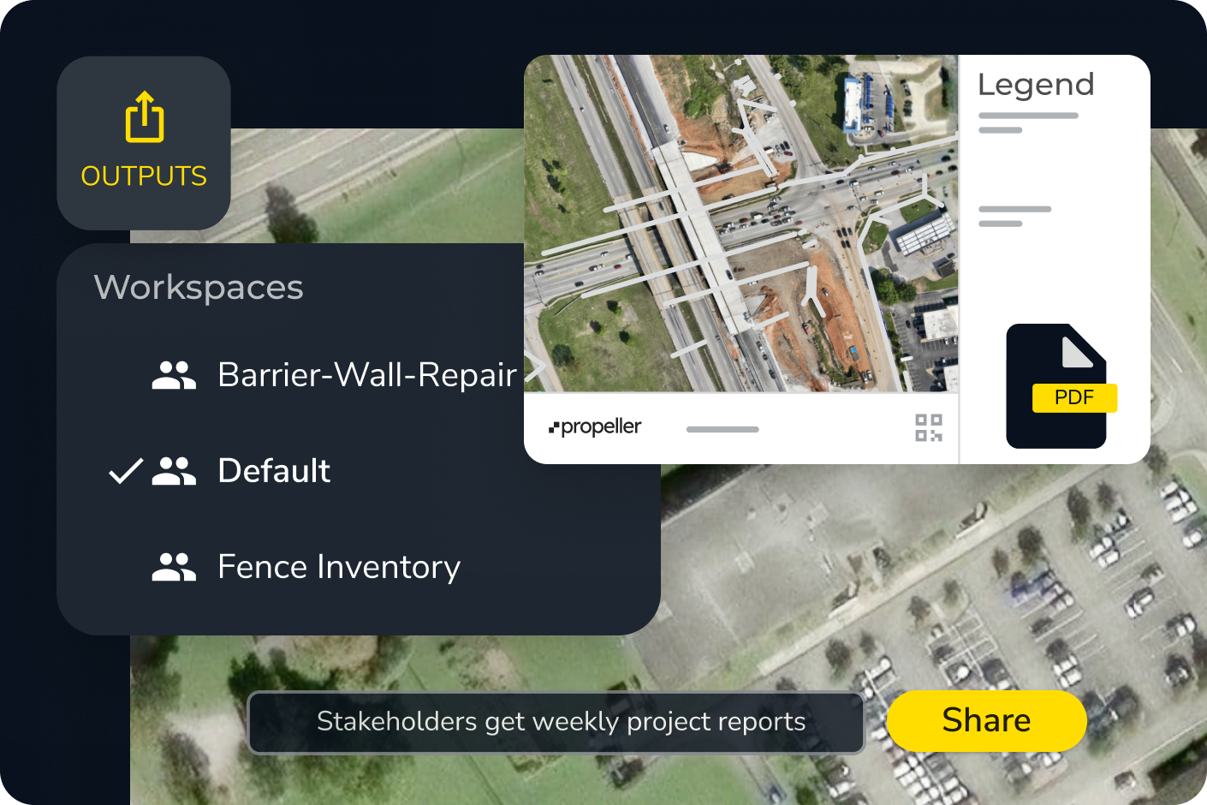
Task: Click the PDF file icon
Action: click(x=1056, y=385)
